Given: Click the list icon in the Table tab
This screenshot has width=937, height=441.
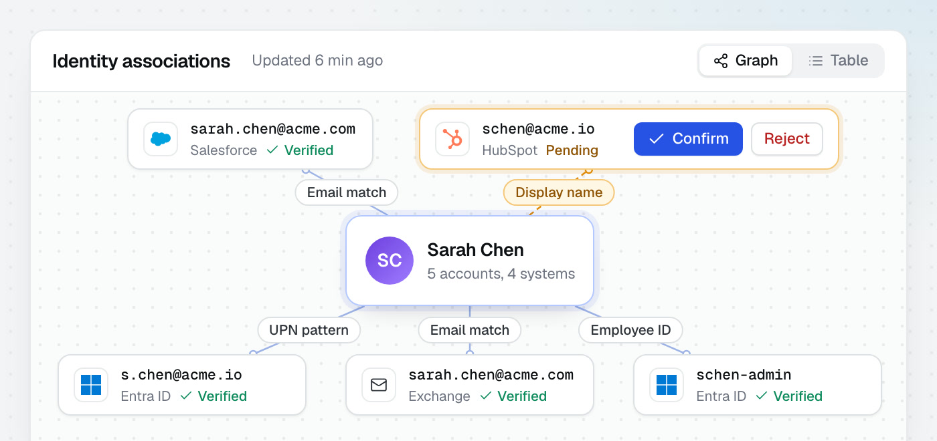Looking at the screenshot, I should [x=816, y=61].
